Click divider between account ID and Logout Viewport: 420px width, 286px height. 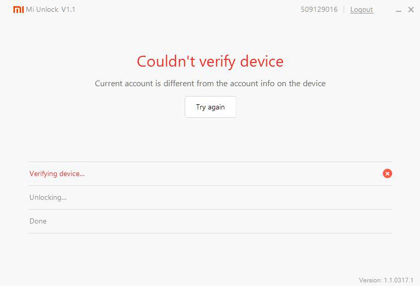click(x=344, y=9)
